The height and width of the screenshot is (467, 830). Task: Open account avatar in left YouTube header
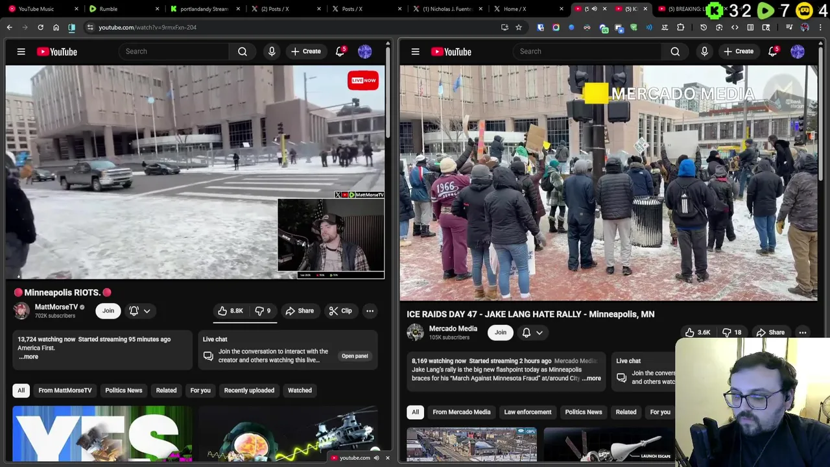[364, 51]
